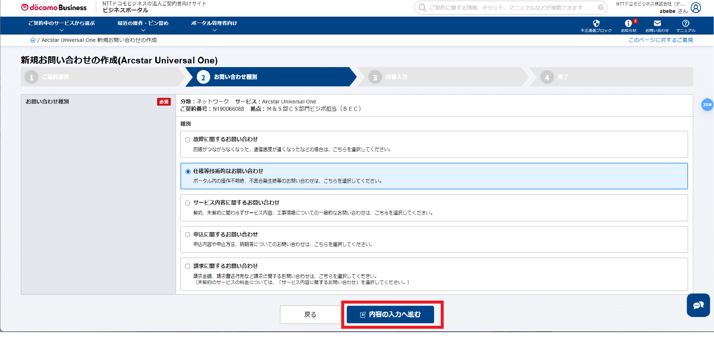This screenshot has height=341, width=714.
Task: Click step 4 完了
Action: coord(611,77)
